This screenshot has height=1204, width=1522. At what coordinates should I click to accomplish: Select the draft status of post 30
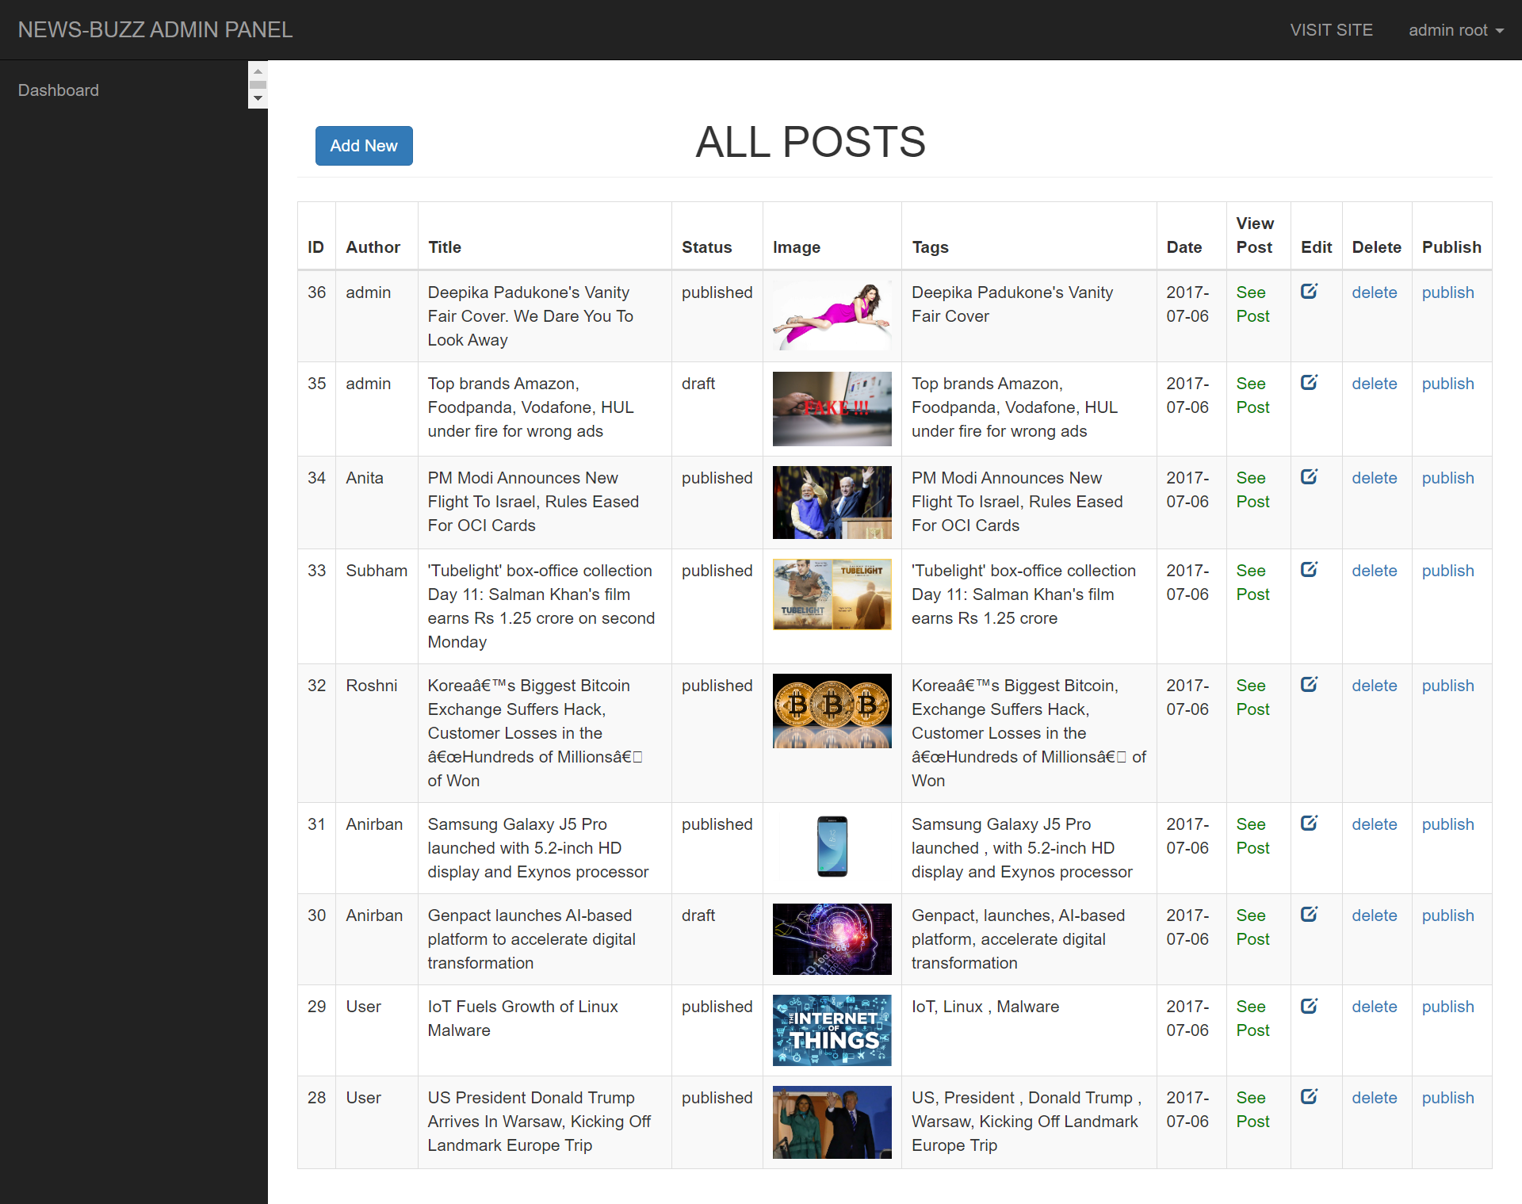click(x=698, y=915)
